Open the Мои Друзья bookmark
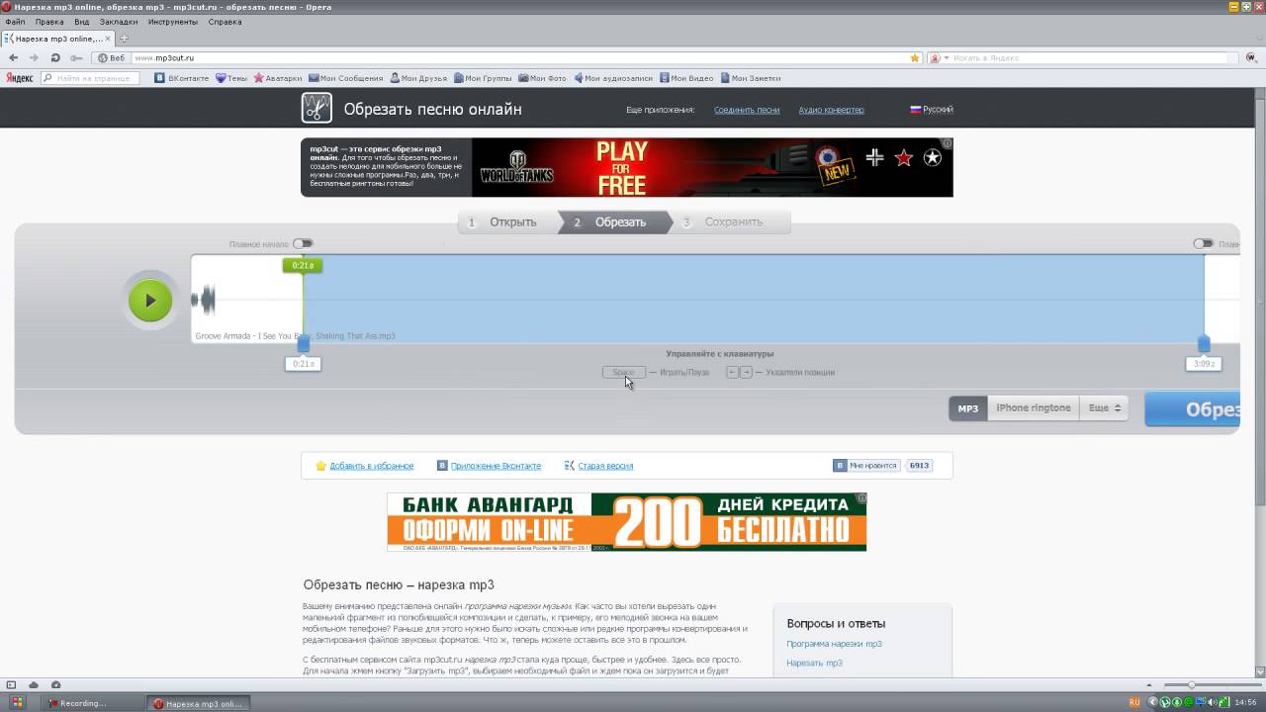This screenshot has height=712, width=1266. tap(418, 78)
